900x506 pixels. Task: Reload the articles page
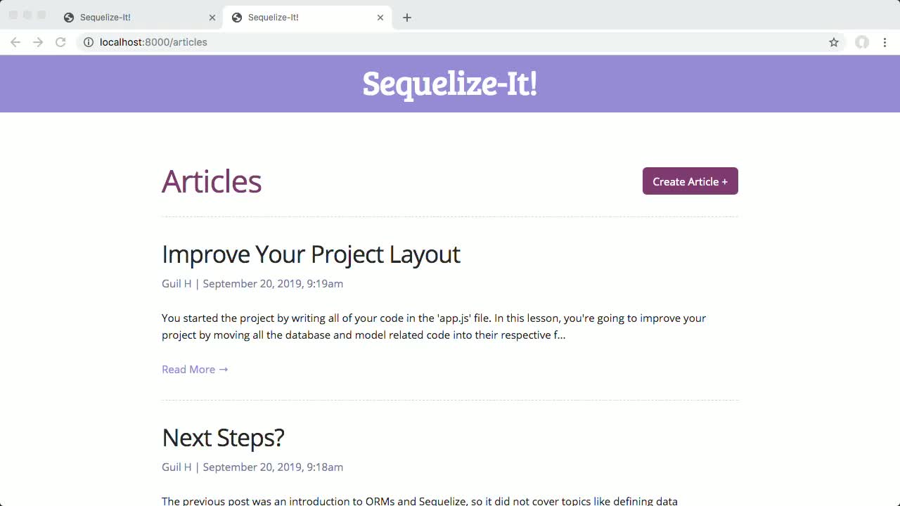[x=60, y=42]
